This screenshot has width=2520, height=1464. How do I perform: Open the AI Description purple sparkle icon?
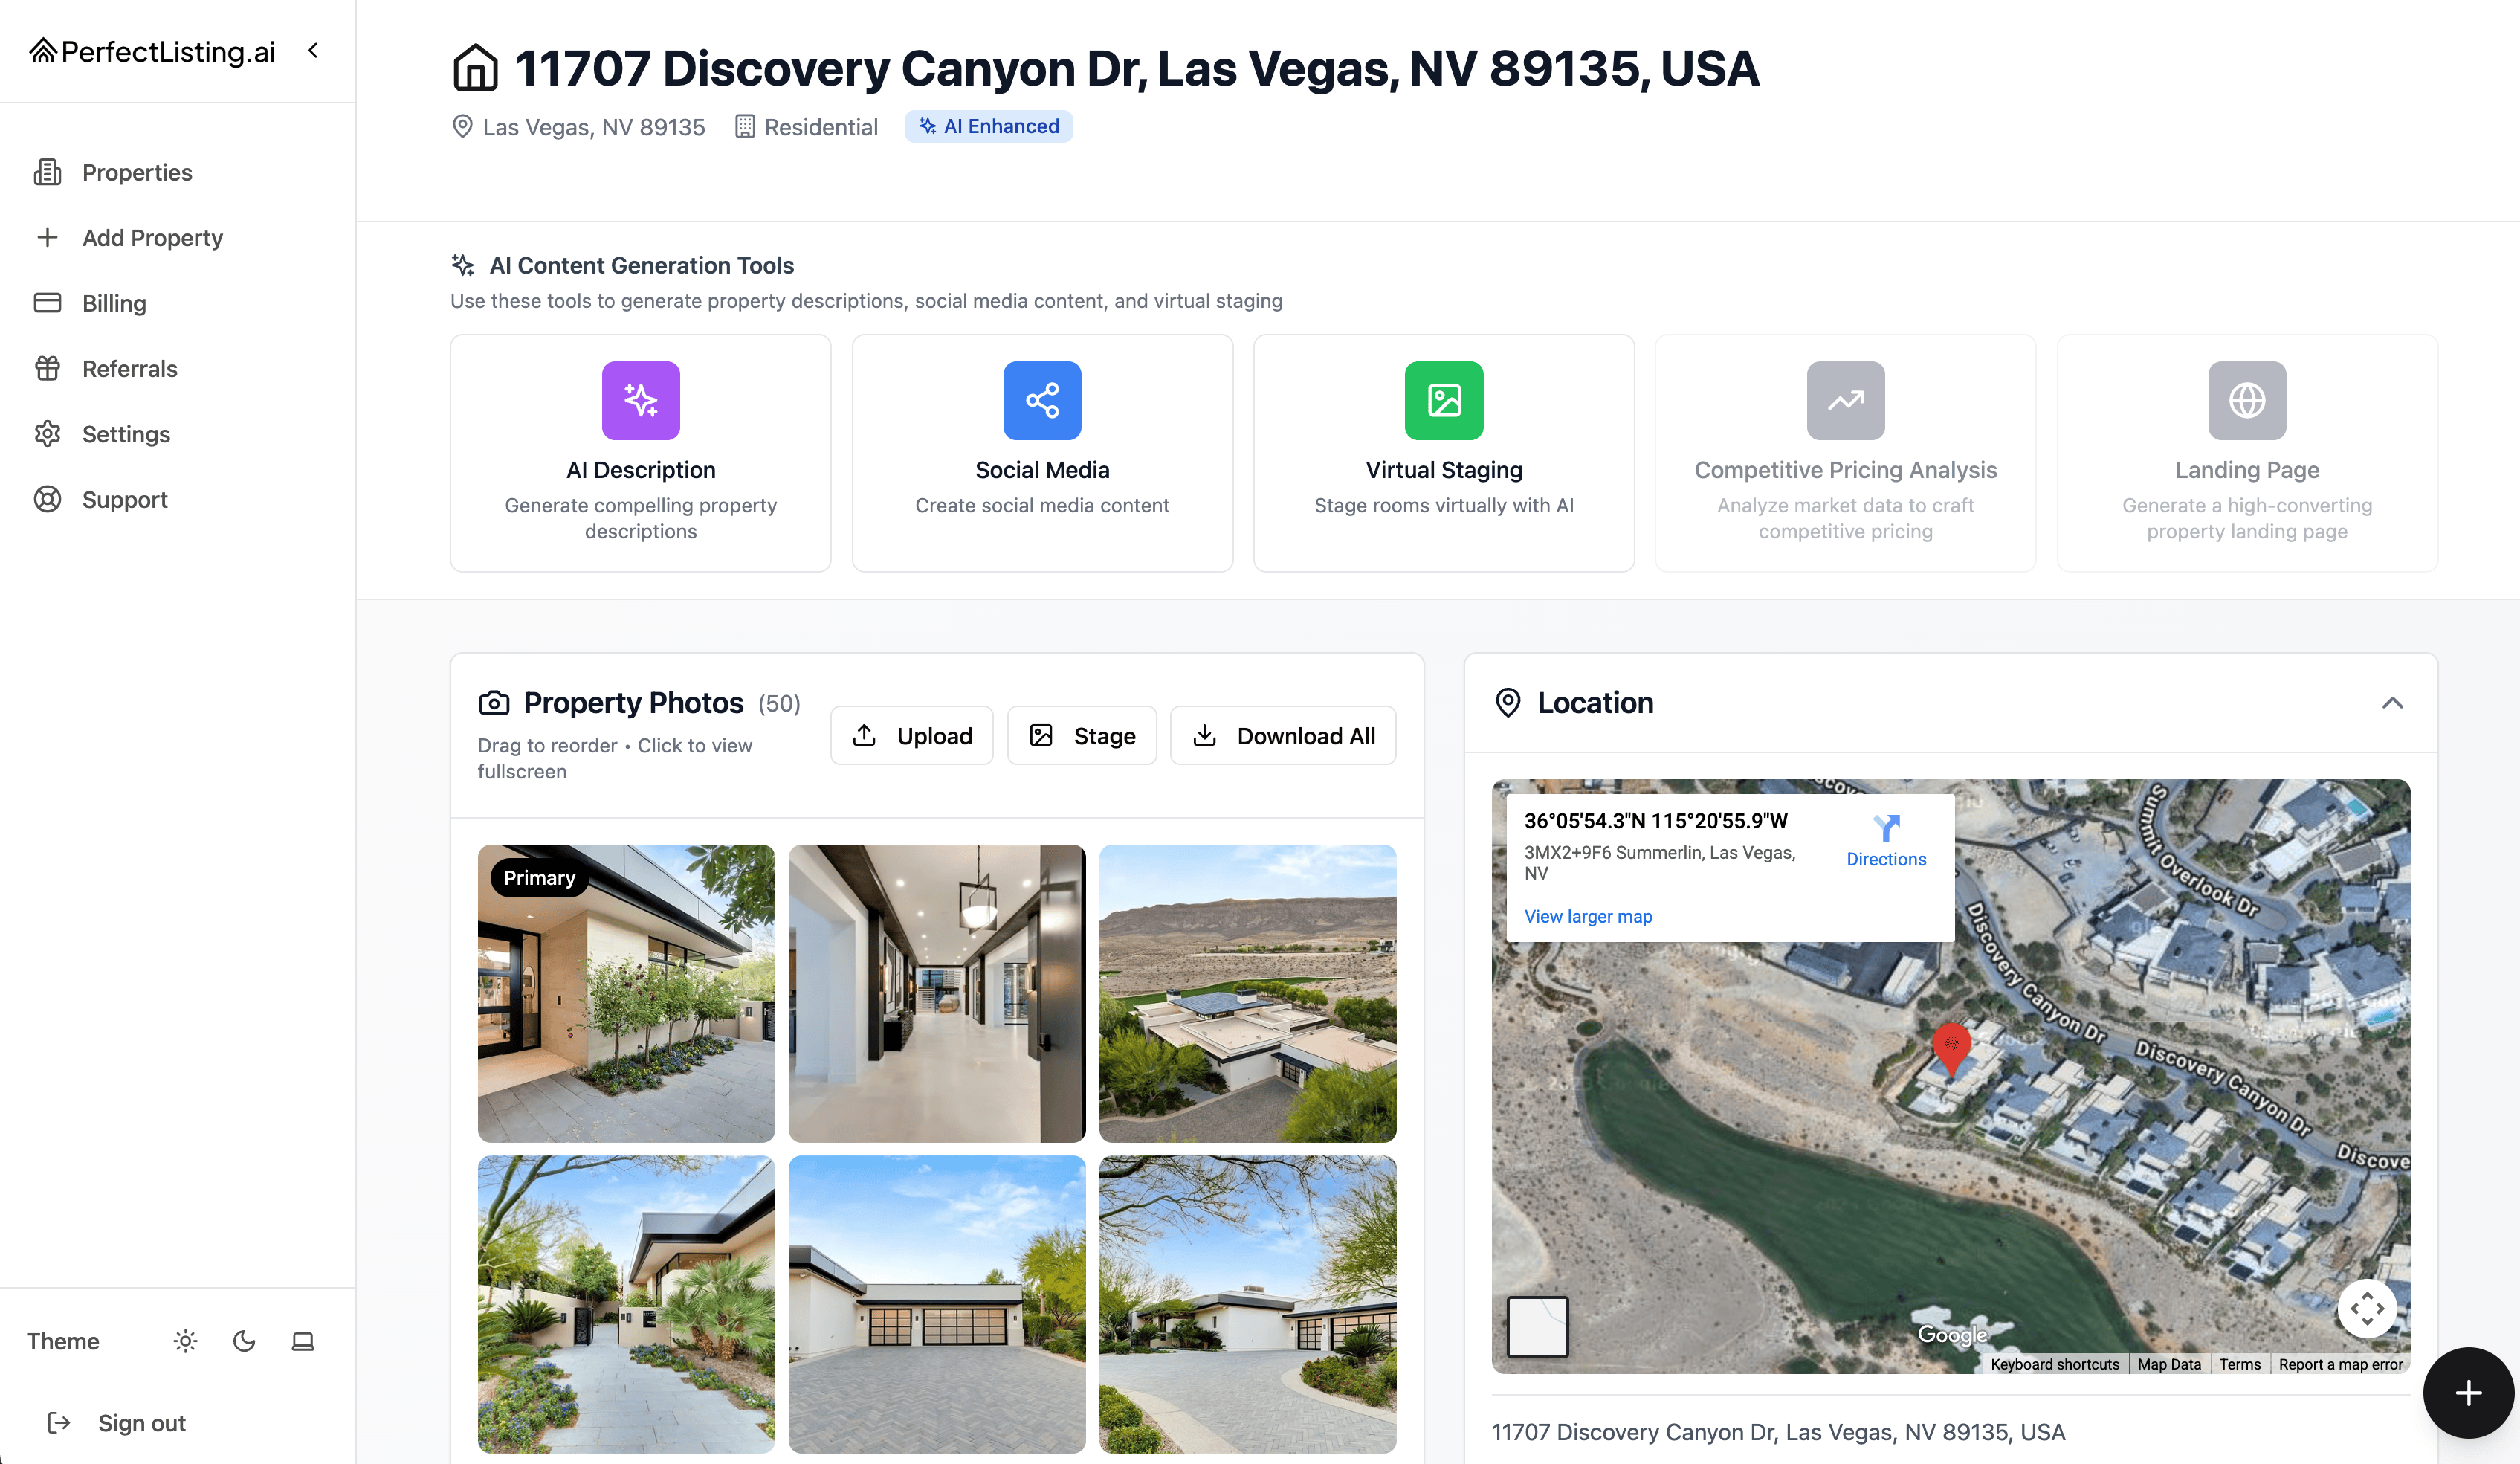pyautogui.click(x=640, y=400)
